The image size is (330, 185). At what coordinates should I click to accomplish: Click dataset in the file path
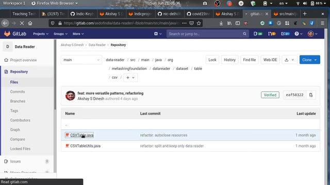pos(182,68)
